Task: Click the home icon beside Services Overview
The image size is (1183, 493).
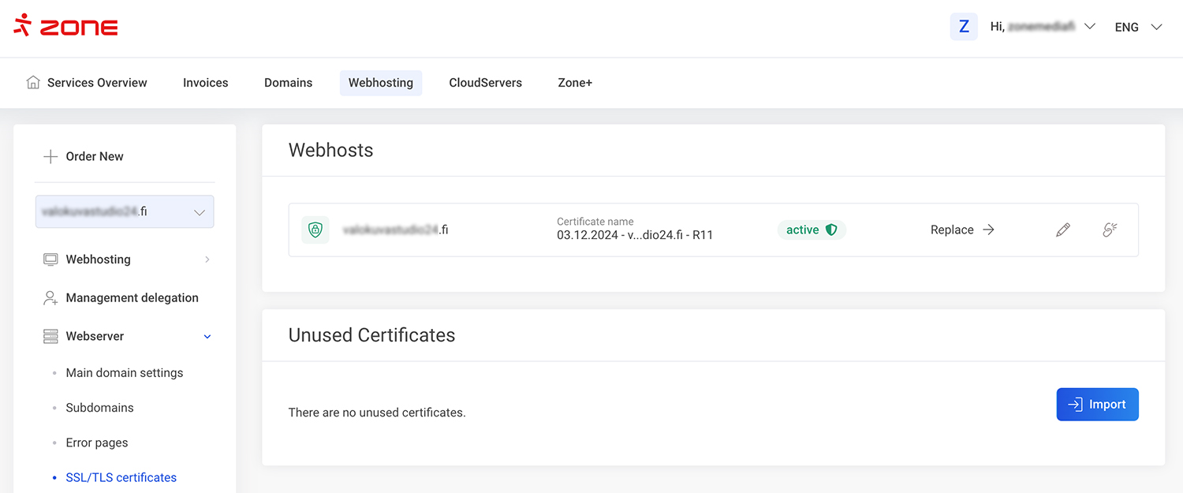Action: (x=33, y=83)
